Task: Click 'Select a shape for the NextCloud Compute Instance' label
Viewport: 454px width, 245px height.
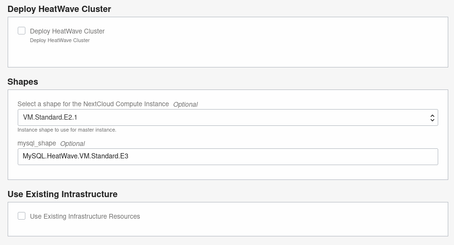Action: [93, 104]
